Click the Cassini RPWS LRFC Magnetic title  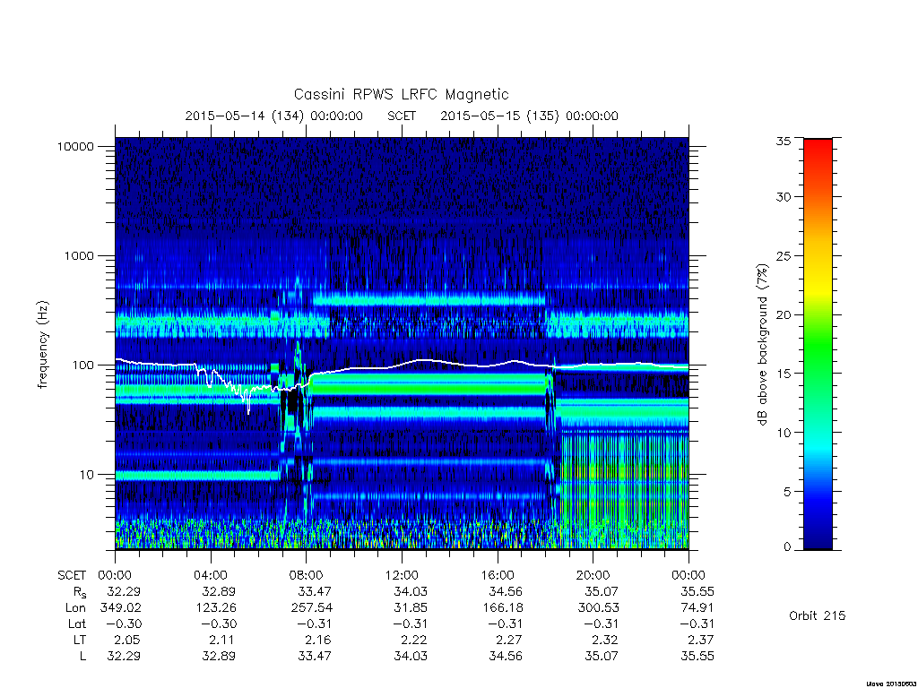point(401,94)
